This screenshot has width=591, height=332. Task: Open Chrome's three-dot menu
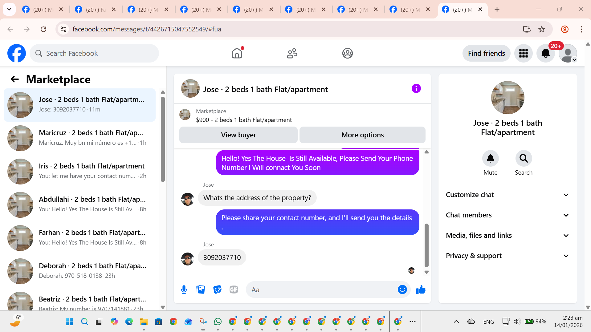click(581, 29)
